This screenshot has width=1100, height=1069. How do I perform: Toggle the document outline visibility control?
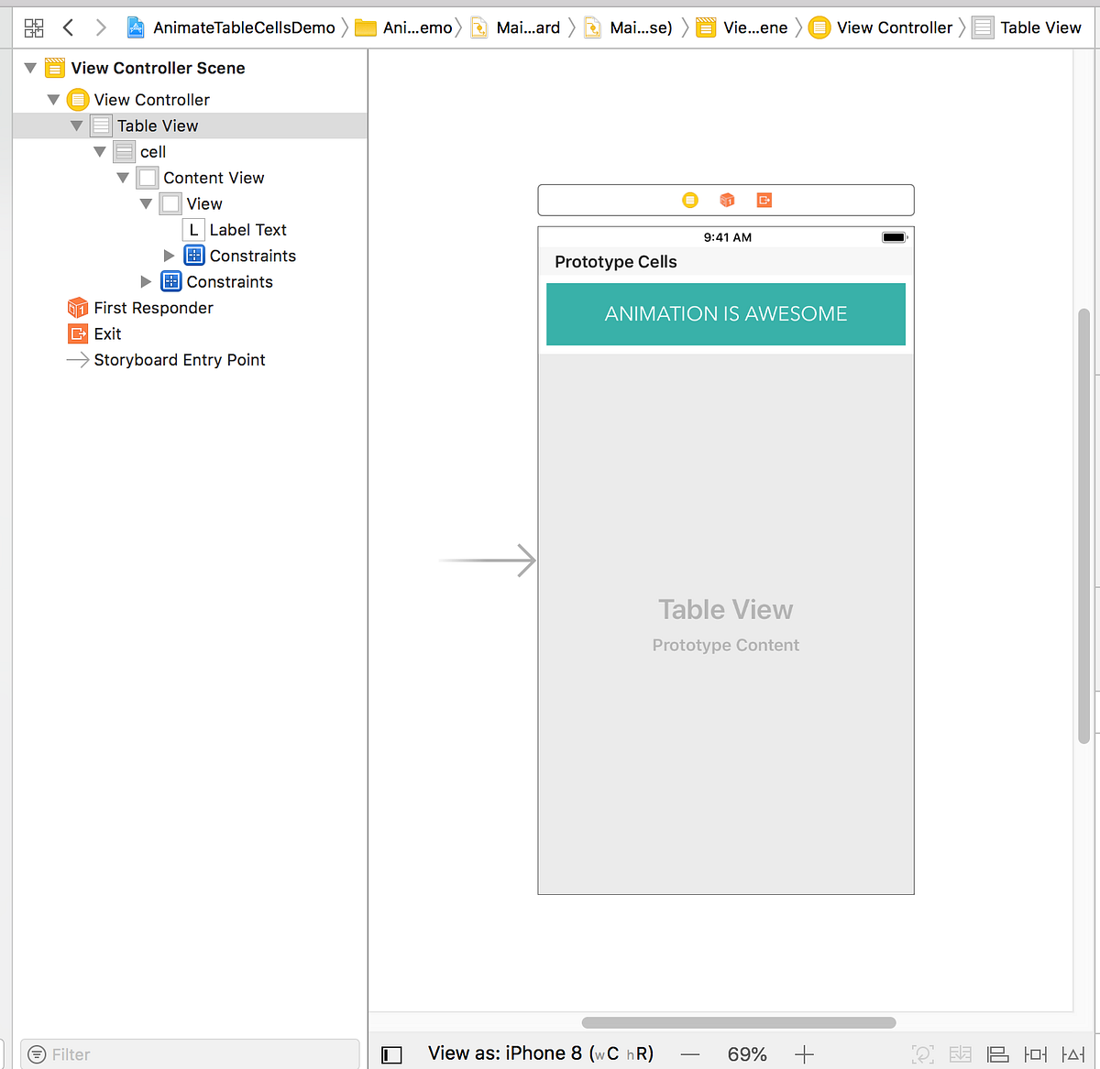coord(391,1053)
